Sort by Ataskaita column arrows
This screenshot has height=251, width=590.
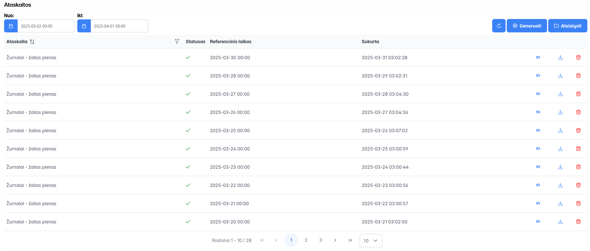32,42
